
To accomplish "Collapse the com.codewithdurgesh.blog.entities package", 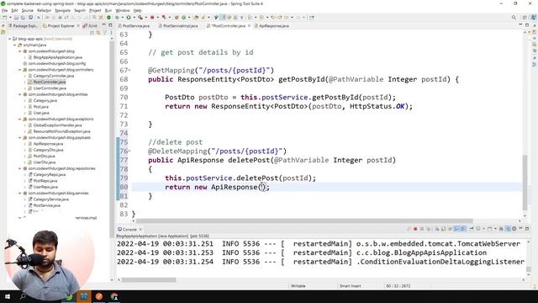I will coord(20,94).
